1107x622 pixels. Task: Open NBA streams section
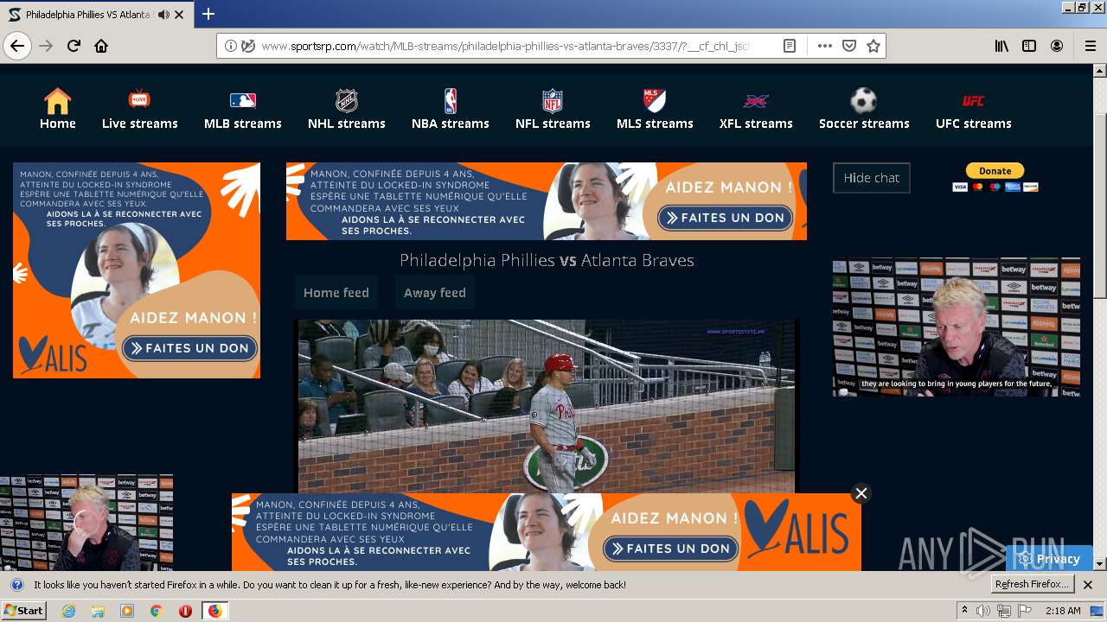[450, 110]
